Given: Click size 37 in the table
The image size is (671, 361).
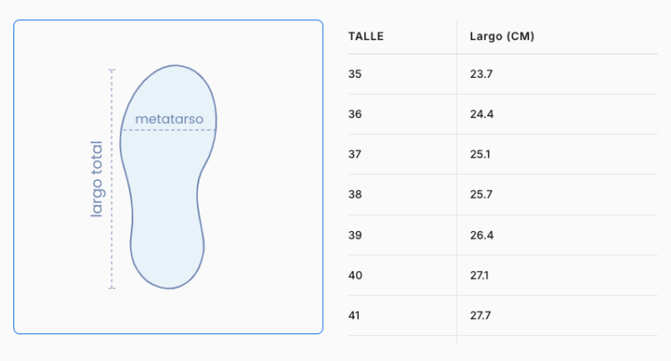Looking at the screenshot, I should tap(355, 154).
